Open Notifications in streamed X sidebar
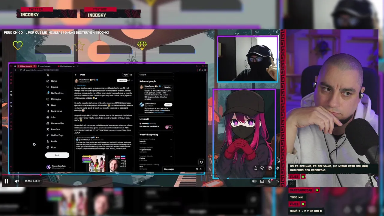Viewport: 384px width, 216px height. pos(55,93)
